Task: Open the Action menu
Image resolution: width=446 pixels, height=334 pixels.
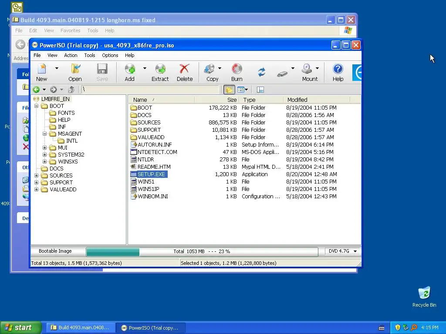Action: (71, 55)
